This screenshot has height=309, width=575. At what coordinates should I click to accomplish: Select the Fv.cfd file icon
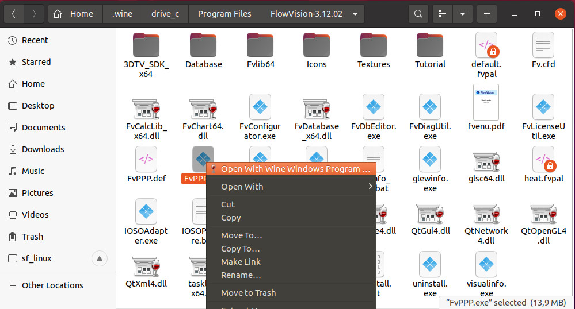[x=543, y=45]
